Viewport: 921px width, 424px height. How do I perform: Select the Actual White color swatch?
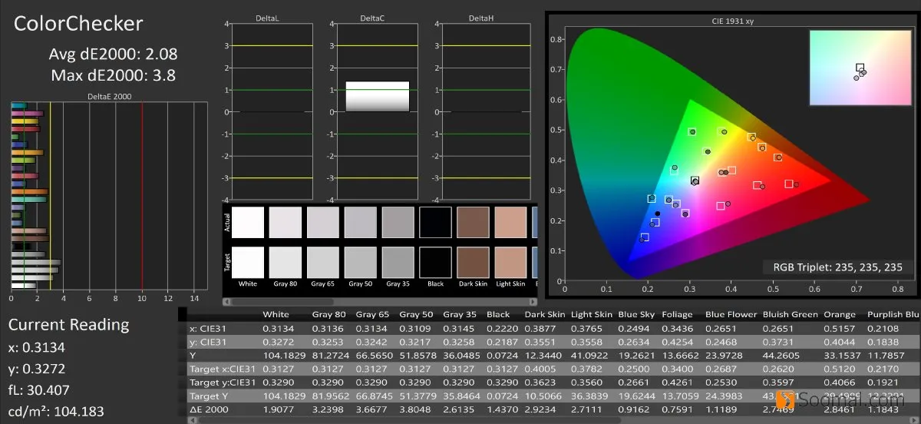pyautogui.click(x=248, y=222)
